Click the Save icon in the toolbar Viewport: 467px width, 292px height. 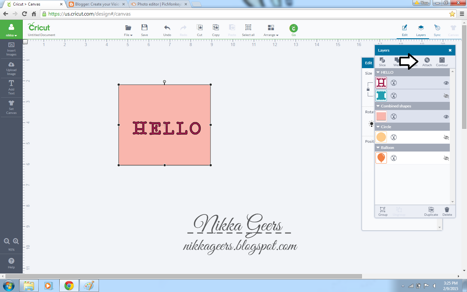tap(145, 30)
